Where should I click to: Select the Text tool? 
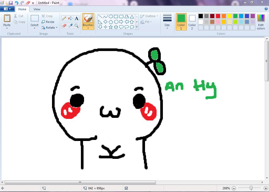76,18
